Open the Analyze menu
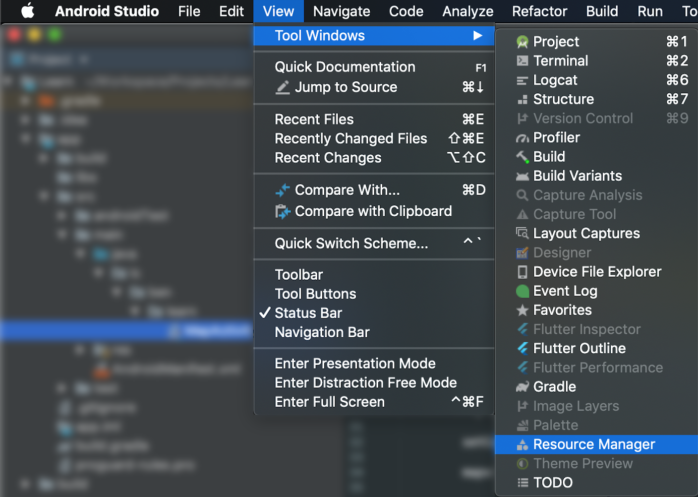Image resolution: width=698 pixels, height=497 pixels. [x=468, y=11]
